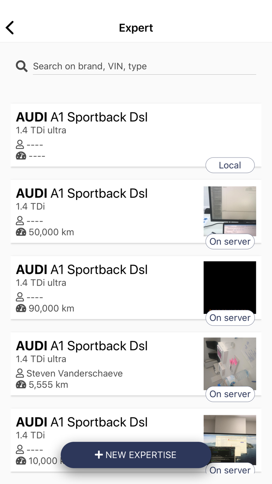Screen dimensions: 272x484
Task: Open first AUDI A1 Sportback Dsl title
Action: coord(82,117)
